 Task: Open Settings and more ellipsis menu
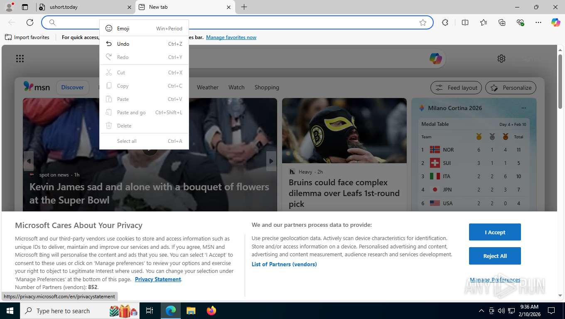pyautogui.click(x=538, y=22)
